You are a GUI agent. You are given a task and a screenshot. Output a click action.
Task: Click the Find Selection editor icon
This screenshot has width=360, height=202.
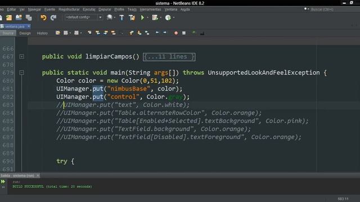click(x=90, y=33)
